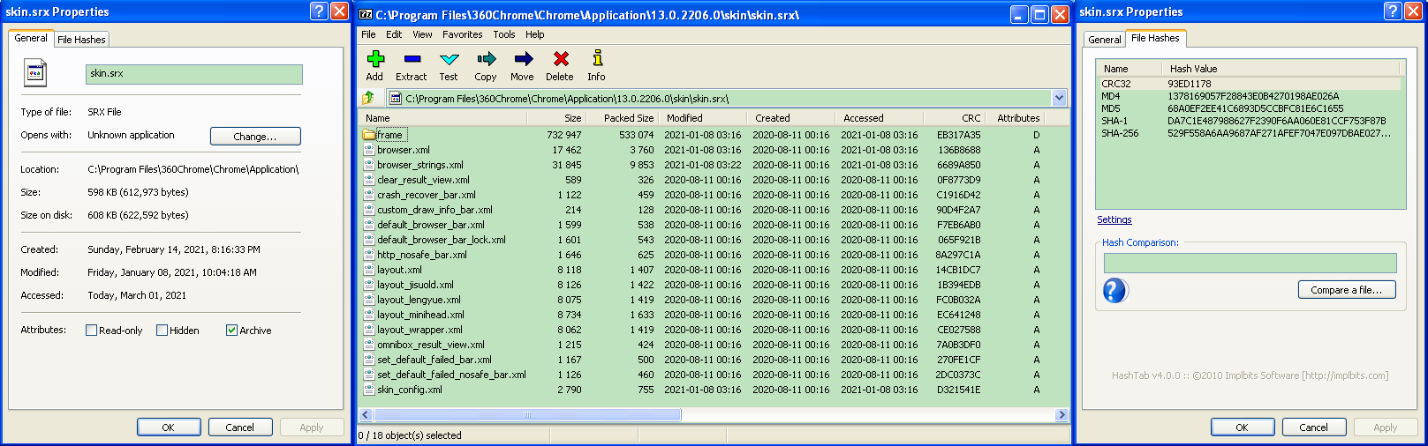The image size is (1428, 446).
Task: Click OK in the right Properties dialog
Action: (1242, 427)
